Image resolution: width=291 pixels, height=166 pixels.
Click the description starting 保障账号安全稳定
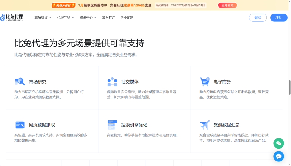click(x=142, y=95)
